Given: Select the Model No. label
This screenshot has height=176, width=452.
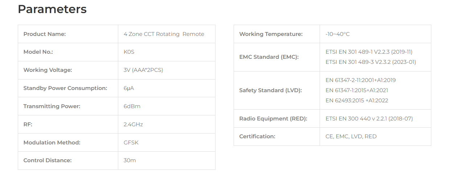Looking at the screenshot, I should point(38,52).
